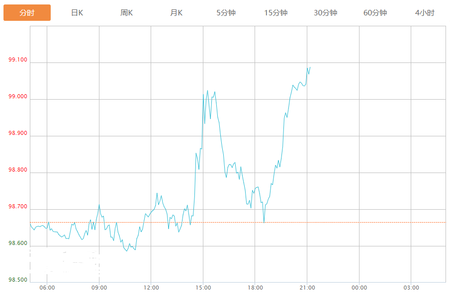Select the 03:00 time axis label
450x294 pixels.
tap(411, 288)
